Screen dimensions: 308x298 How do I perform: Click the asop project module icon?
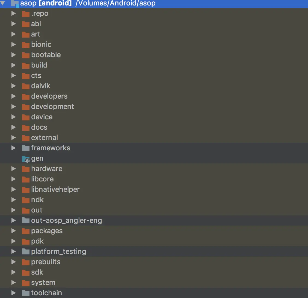[x=15, y=4]
